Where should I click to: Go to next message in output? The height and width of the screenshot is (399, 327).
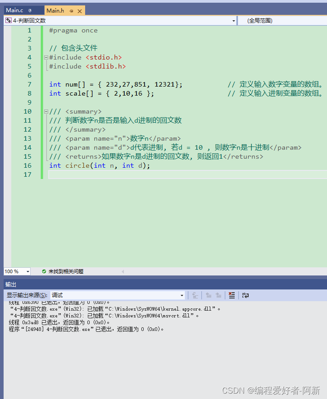(218, 295)
